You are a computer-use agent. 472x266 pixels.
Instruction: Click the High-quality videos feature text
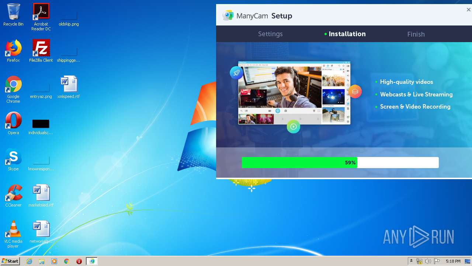coord(406,82)
